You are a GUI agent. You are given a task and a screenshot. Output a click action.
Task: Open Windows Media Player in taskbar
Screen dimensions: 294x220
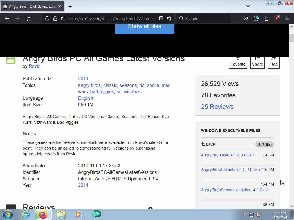point(78,214)
